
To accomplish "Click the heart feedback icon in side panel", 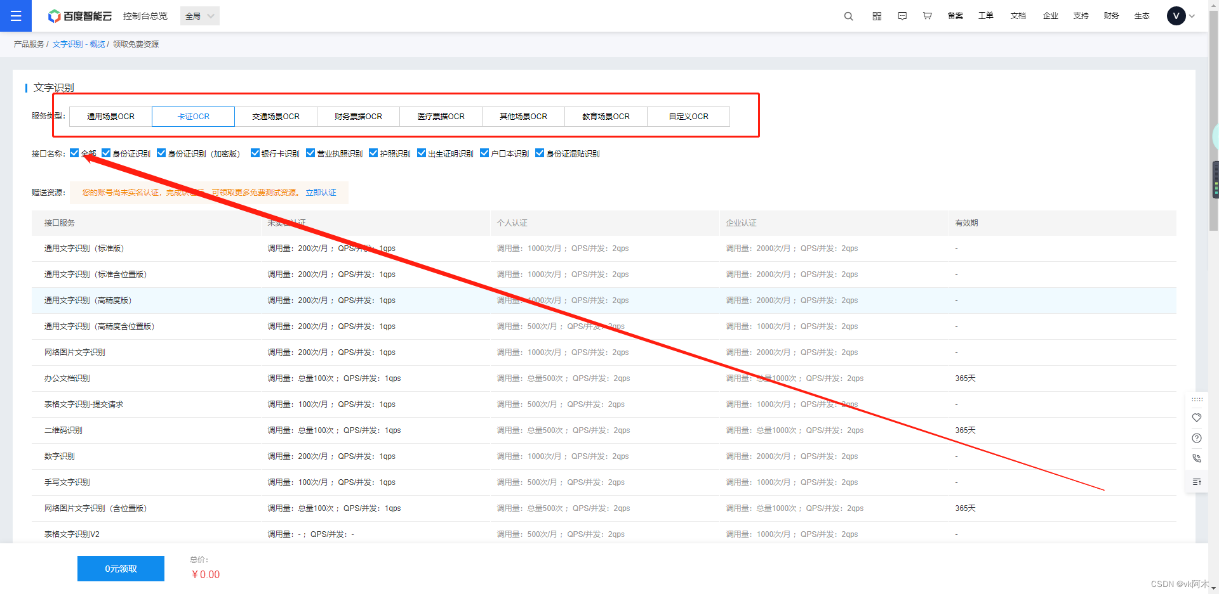I will click(x=1197, y=418).
